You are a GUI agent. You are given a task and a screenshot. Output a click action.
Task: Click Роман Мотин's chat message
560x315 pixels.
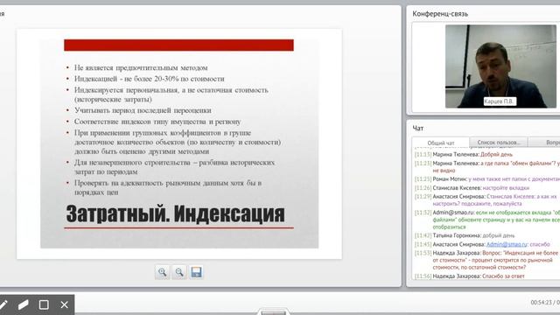coord(487,178)
